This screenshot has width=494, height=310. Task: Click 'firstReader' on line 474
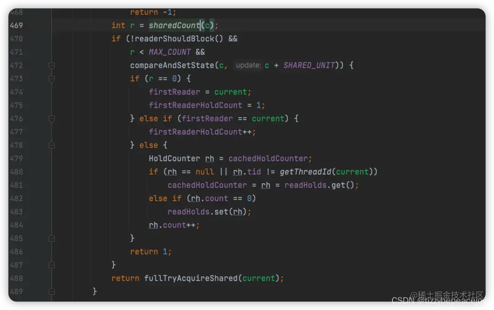174,92
